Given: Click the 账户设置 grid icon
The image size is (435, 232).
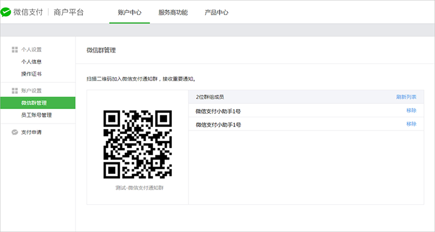Looking at the screenshot, I should [14, 90].
